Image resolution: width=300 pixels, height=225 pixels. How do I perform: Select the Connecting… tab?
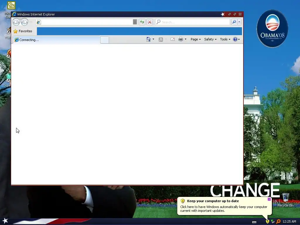pyautogui.click(x=57, y=40)
